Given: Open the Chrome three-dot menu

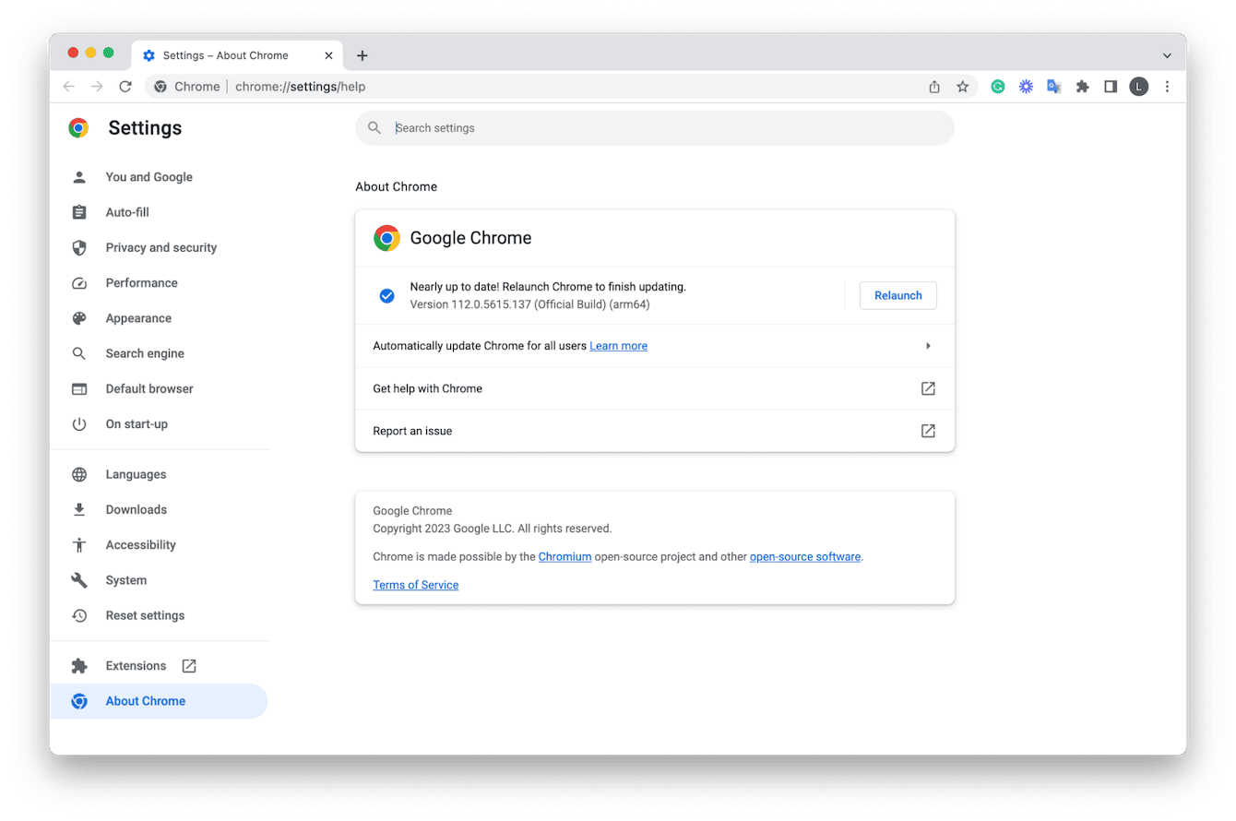Looking at the screenshot, I should 1168,86.
